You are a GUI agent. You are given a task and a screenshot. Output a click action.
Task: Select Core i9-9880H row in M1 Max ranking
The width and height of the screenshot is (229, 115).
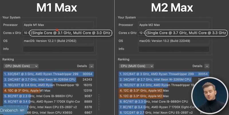click(x=48, y=96)
